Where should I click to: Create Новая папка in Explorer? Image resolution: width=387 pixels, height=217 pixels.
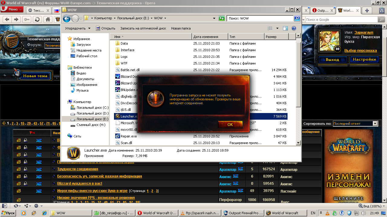[181, 28]
